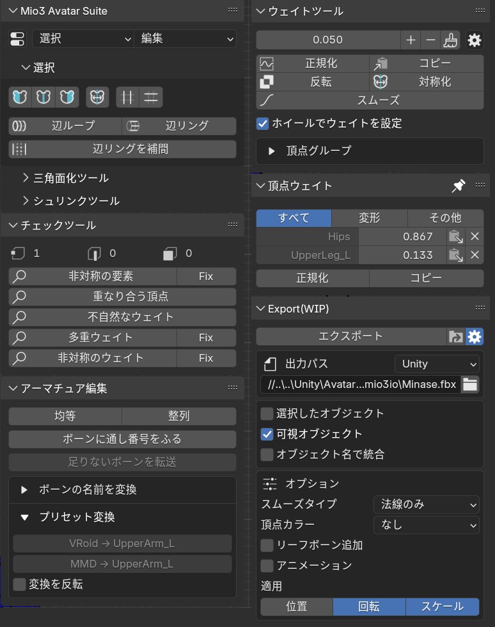Open 頂点カラー なし dropdown
The image size is (495, 627).
click(426, 525)
